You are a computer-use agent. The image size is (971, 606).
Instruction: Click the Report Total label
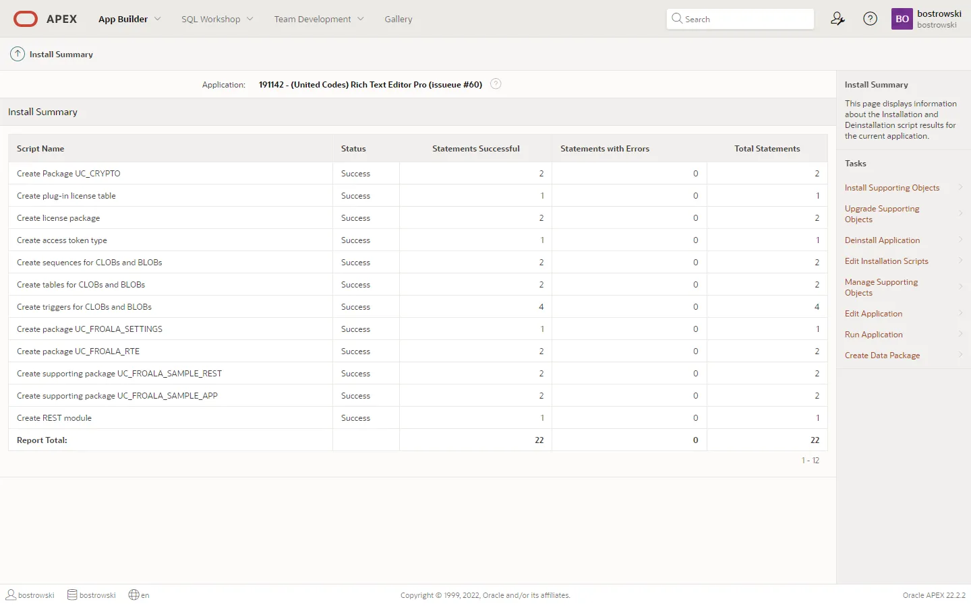42,440
